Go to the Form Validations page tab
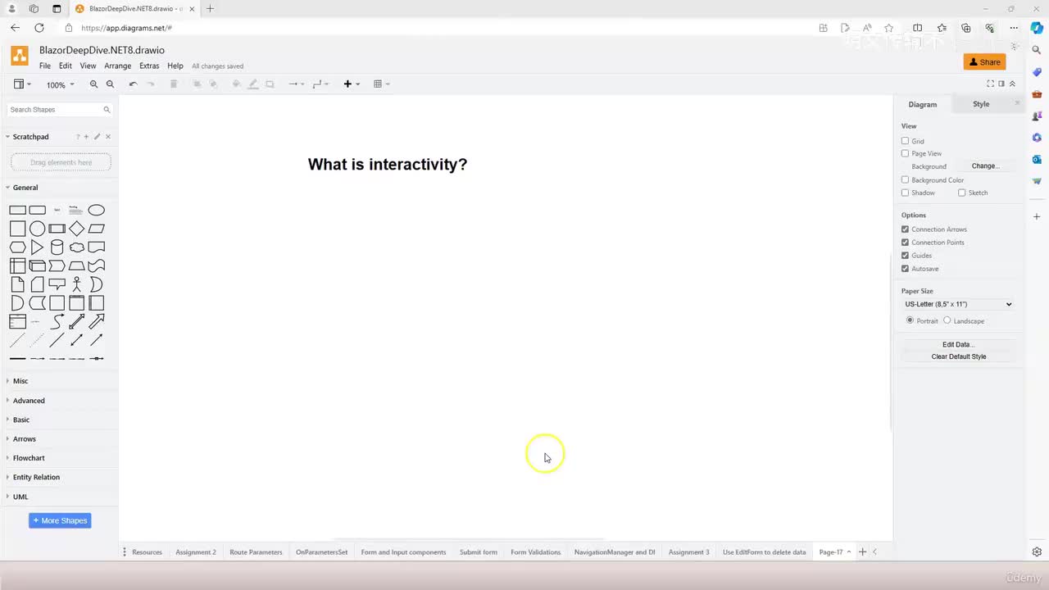The width and height of the screenshot is (1049, 590). [535, 552]
